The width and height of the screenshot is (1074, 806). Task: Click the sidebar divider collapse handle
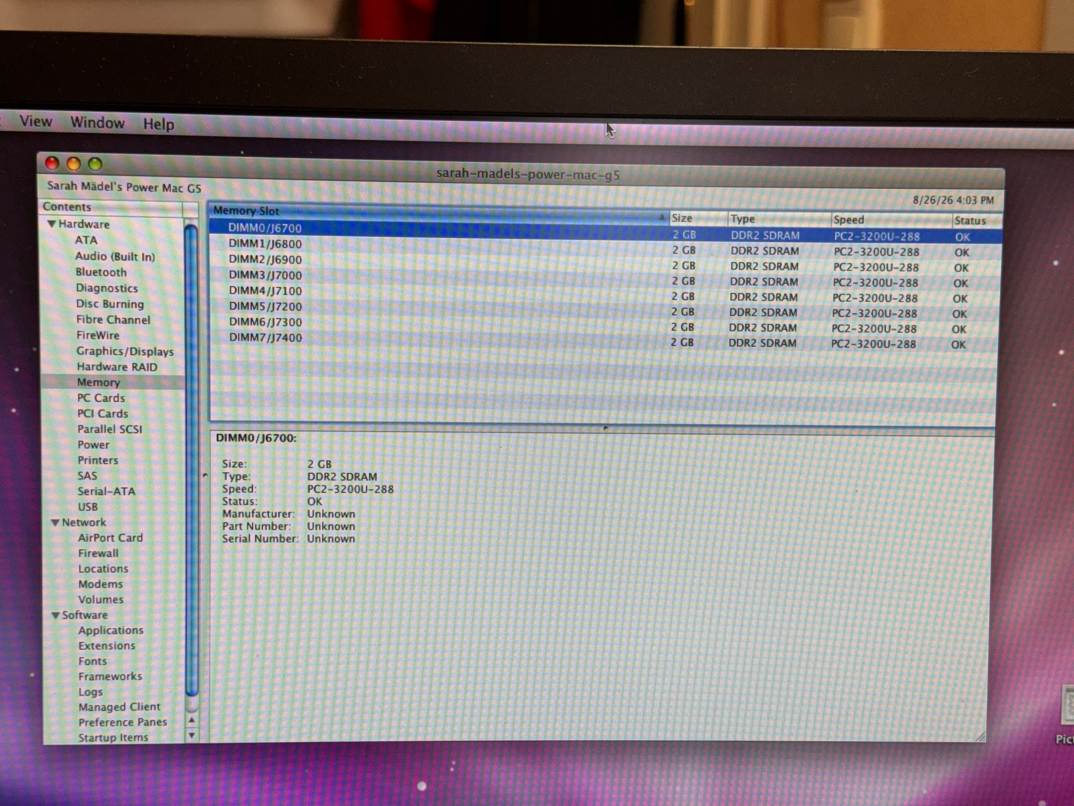[x=205, y=476]
